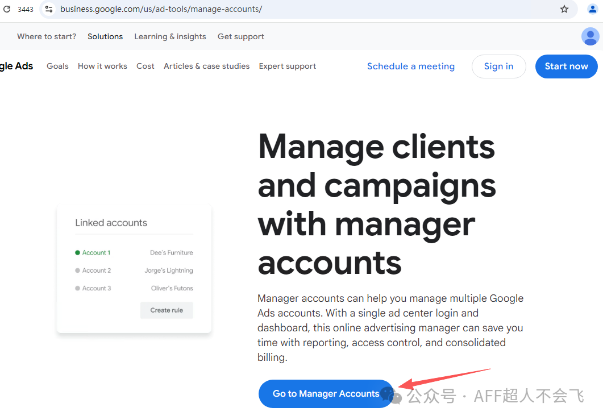This screenshot has width=603, height=420.
Task: Click Go to Manager Accounts button
Action: point(326,393)
